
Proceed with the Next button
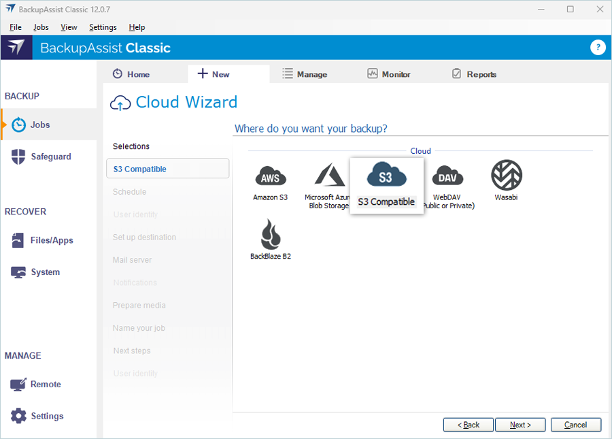pyautogui.click(x=520, y=425)
